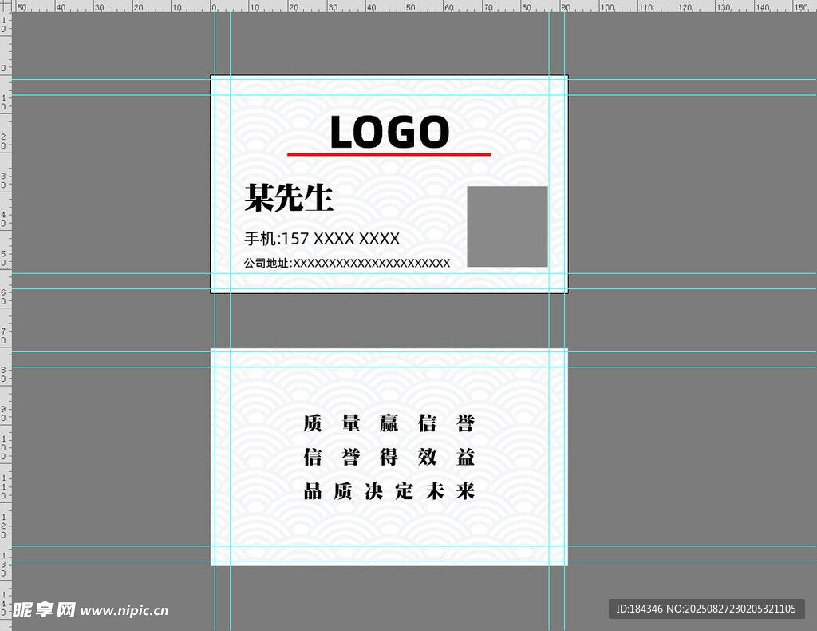This screenshot has width=817, height=631.
Task: Click the slogan line 品质决定未来
Action: (389, 491)
